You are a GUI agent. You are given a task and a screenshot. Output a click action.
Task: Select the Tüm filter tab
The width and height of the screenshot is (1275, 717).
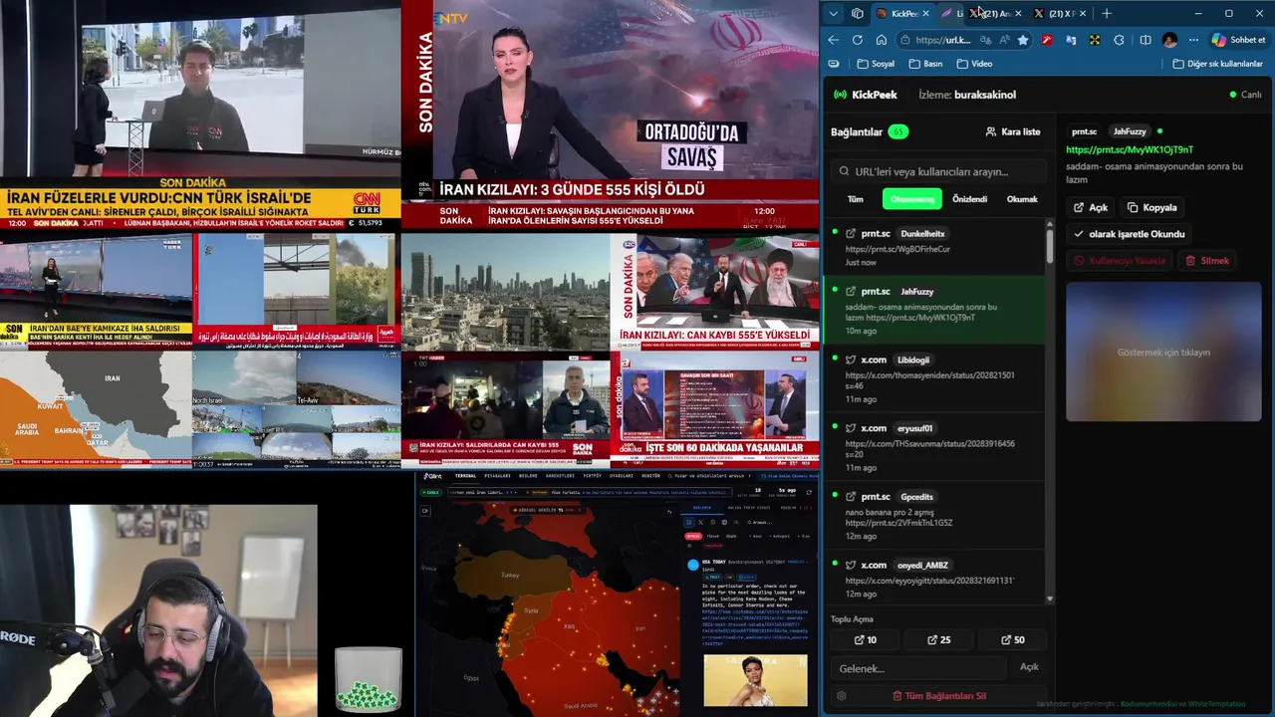[855, 199]
